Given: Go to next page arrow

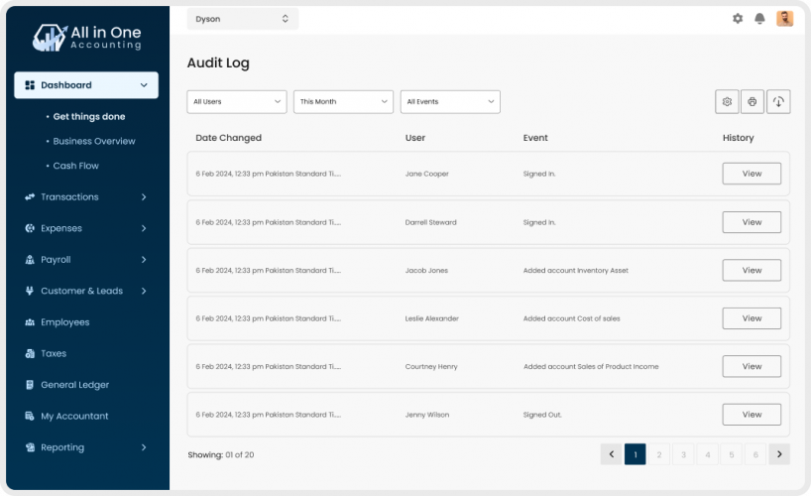Looking at the screenshot, I should pyautogui.click(x=779, y=454).
